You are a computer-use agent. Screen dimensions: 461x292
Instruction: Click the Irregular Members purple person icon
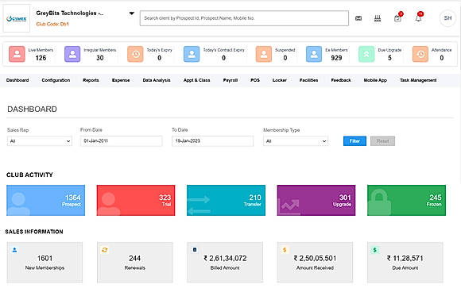tap(72, 54)
